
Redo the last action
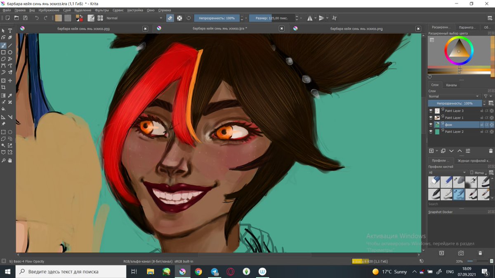[x=46, y=18]
